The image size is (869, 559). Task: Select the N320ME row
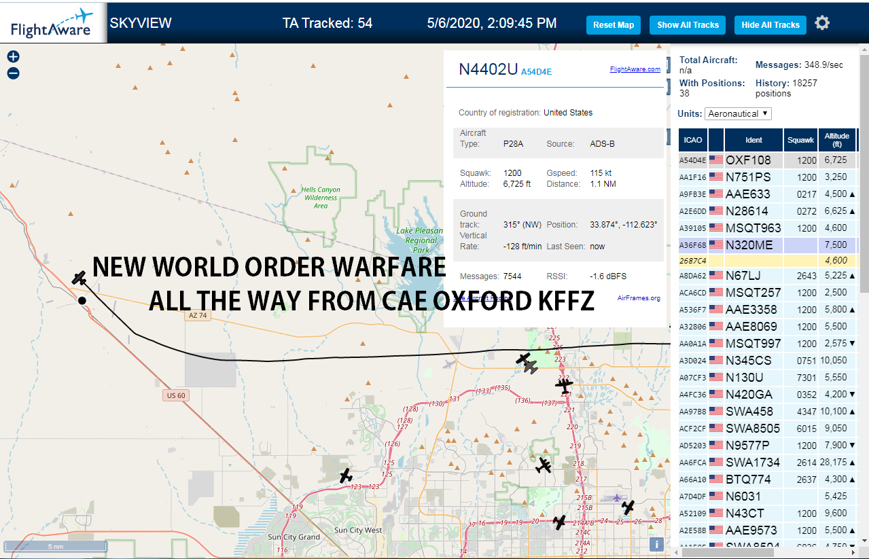[x=768, y=245]
